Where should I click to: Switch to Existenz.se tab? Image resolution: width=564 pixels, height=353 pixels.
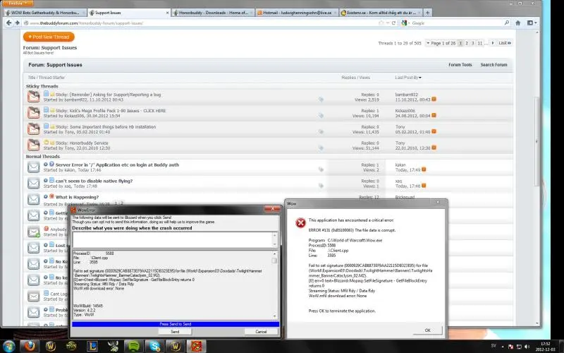(x=380, y=13)
